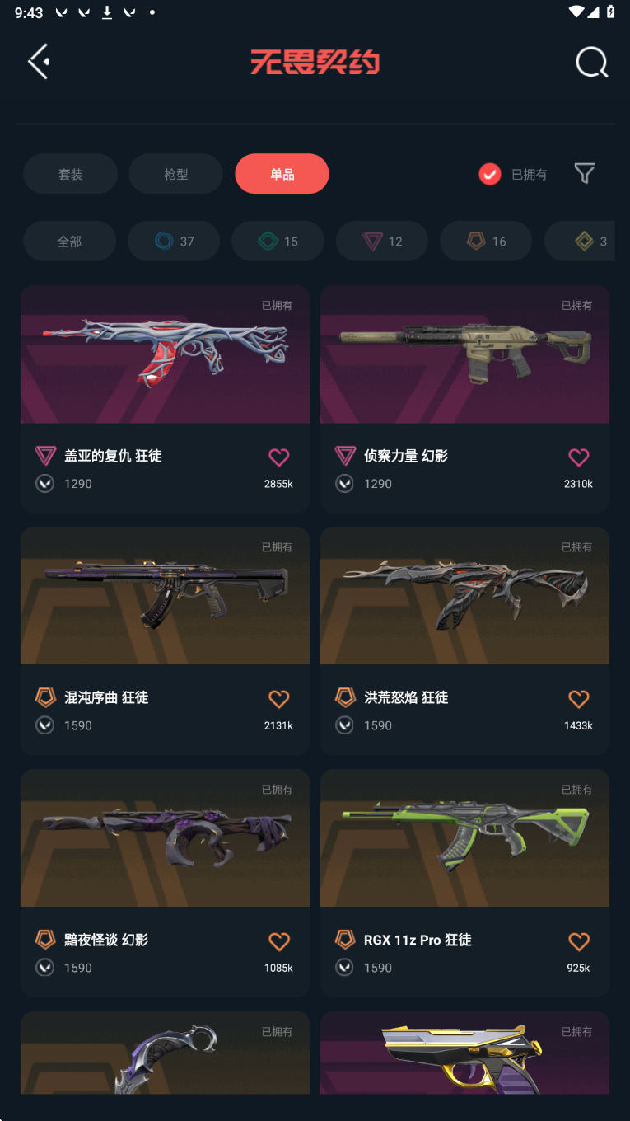This screenshot has width=630, height=1121.
Task: Choose the 全部 filter button
Action: pyautogui.click(x=69, y=242)
